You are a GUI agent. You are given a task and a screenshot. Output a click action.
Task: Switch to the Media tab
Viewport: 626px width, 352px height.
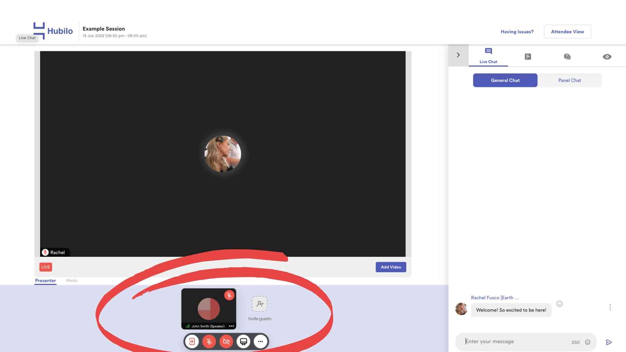[72, 281]
